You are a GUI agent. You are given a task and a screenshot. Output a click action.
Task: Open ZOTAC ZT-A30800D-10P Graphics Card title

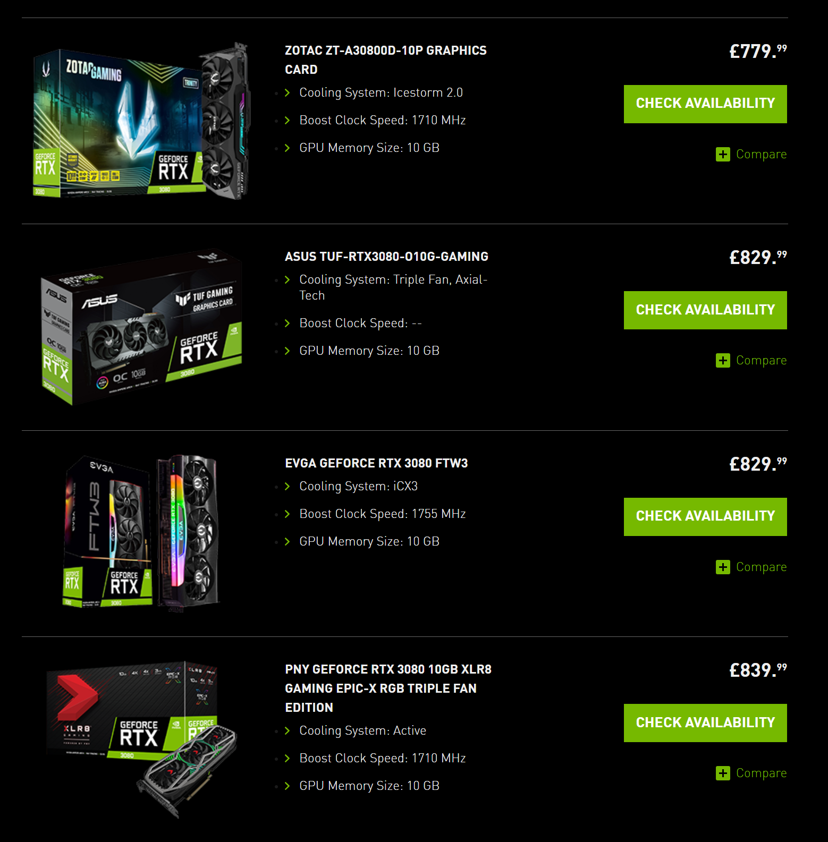pos(386,60)
